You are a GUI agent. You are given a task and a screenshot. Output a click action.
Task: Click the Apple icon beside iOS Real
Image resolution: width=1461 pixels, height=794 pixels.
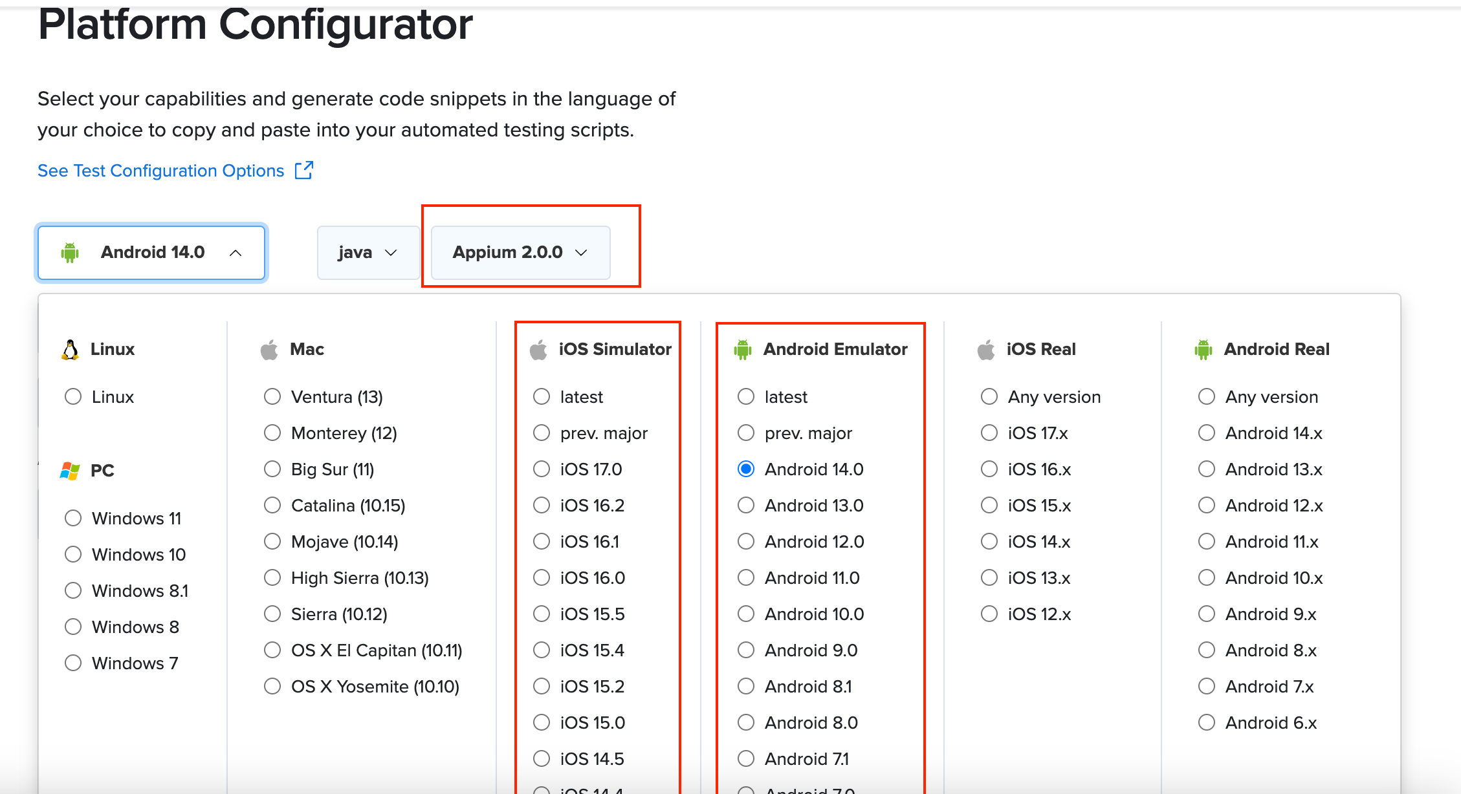tap(986, 350)
